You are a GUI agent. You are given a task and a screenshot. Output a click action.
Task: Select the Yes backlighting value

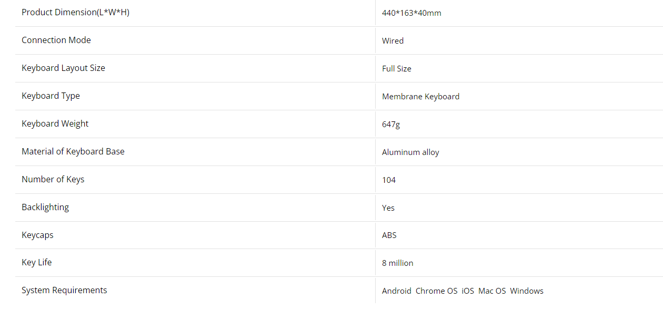(x=388, y=208)
